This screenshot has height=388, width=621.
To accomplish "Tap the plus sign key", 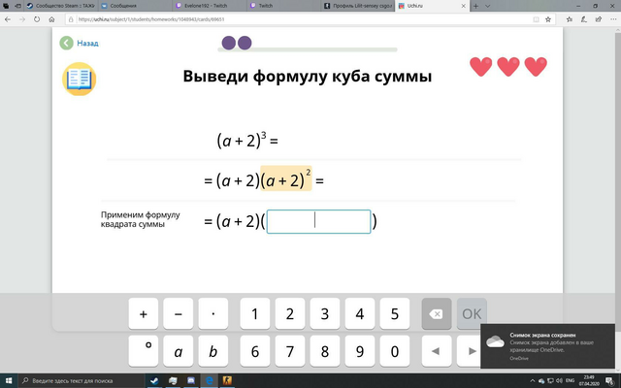I will [144, 314].
